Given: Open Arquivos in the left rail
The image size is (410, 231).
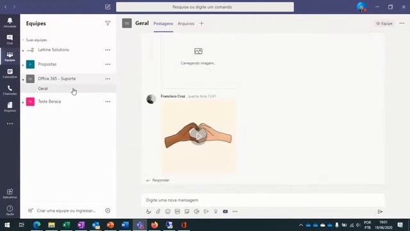Looking at the screenshot, I should pos(10,107).
